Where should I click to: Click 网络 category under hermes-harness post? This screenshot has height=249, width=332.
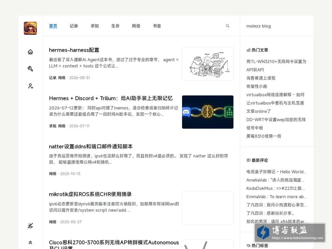coord(62,78)
